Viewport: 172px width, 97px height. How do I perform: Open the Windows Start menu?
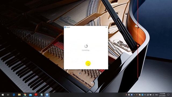3,95
